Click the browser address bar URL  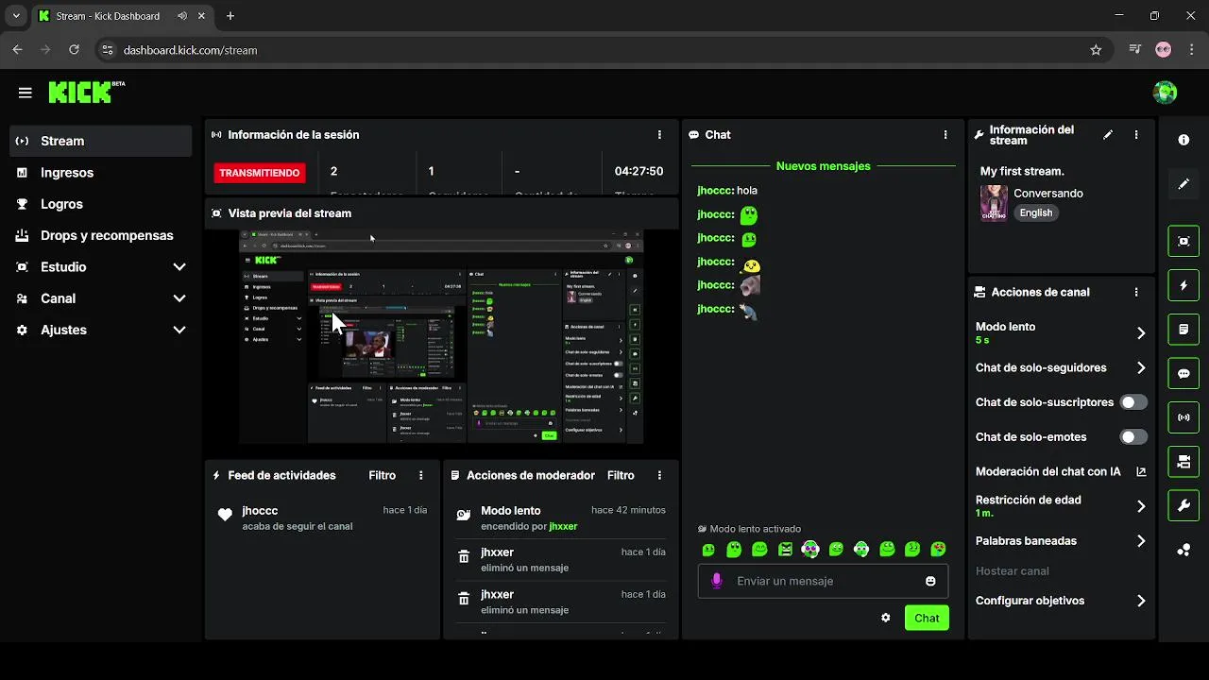(x=190, y=50)
